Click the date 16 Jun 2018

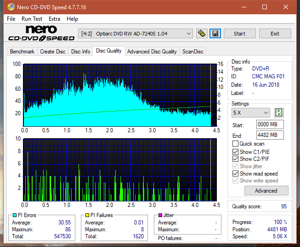[x=266, y=85]
